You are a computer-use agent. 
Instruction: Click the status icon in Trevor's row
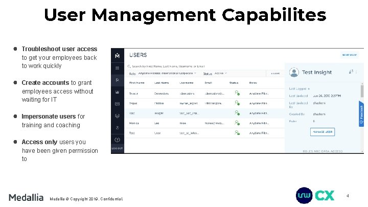coord(237,93)
